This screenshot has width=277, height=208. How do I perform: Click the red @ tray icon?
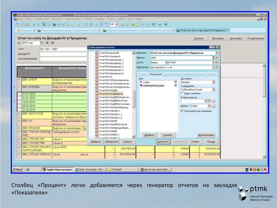click(x=255, y=170)
